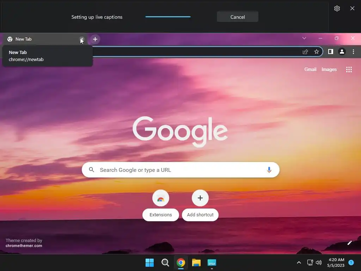The height and width of the screenshot is (271, 361).
Task: Open chromethemer.com theme credit link
Action: (x=24, y=246)
